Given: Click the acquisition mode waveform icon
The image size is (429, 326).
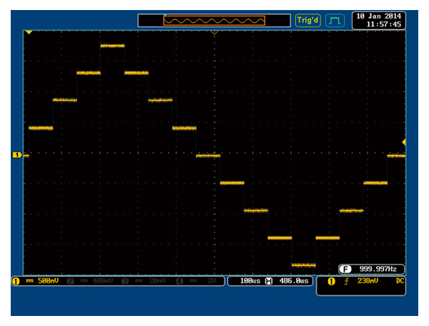Looking at the screenshot, I should tap(335, 20).
